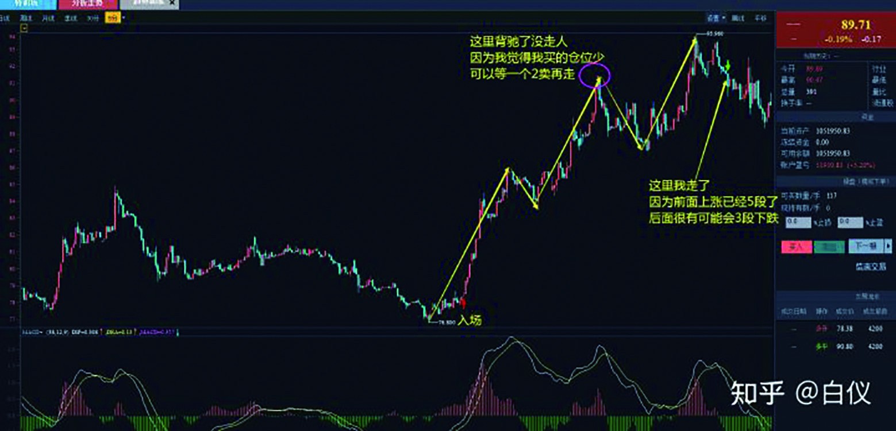Click the 分钟 minute timeframe option
This screenshot has width=896, height=431.
tap(92, 18)
